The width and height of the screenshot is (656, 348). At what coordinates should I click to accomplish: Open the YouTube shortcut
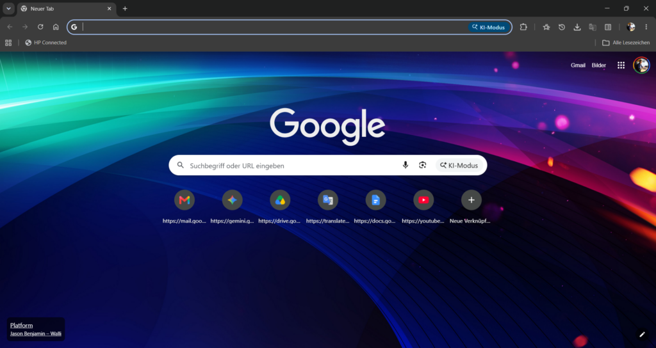[x=423, y=200]
